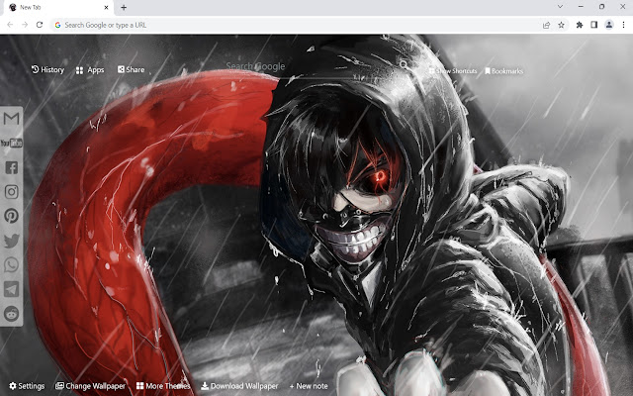Open a new tab with plus button
The image size is (633, 396).
point(124,7)
